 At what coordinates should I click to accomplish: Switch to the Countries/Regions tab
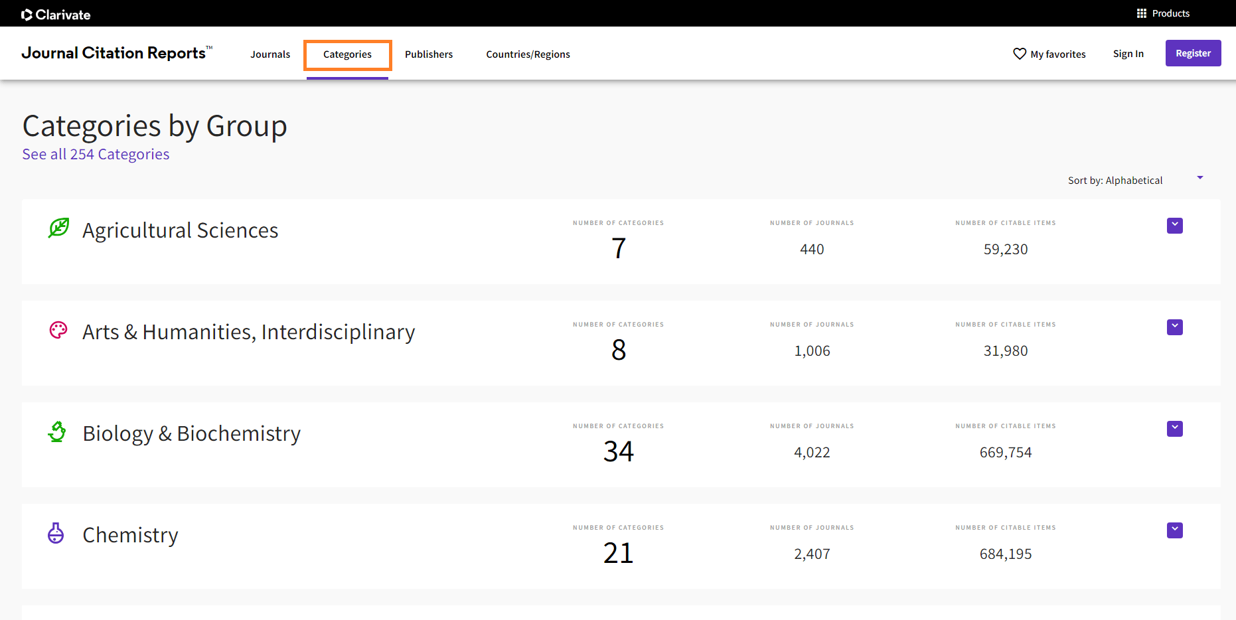coord(528,54)
